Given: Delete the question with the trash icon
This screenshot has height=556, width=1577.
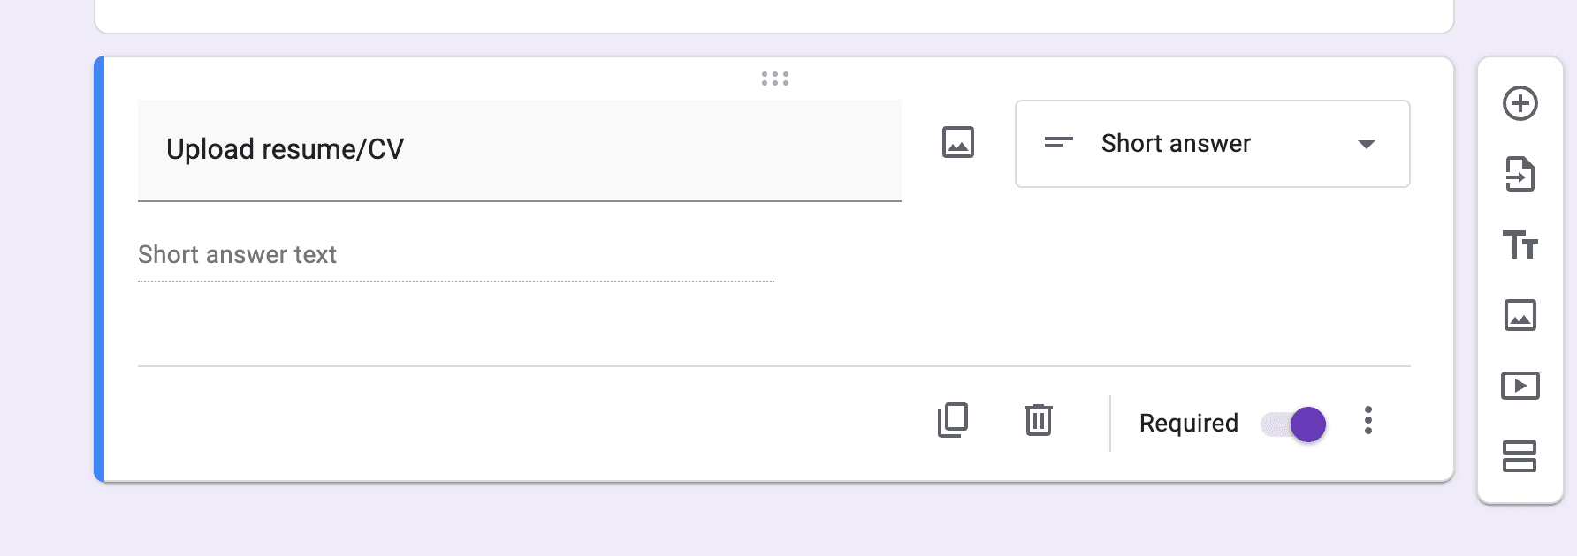Looking at the screenshot, I should 1038,421.
